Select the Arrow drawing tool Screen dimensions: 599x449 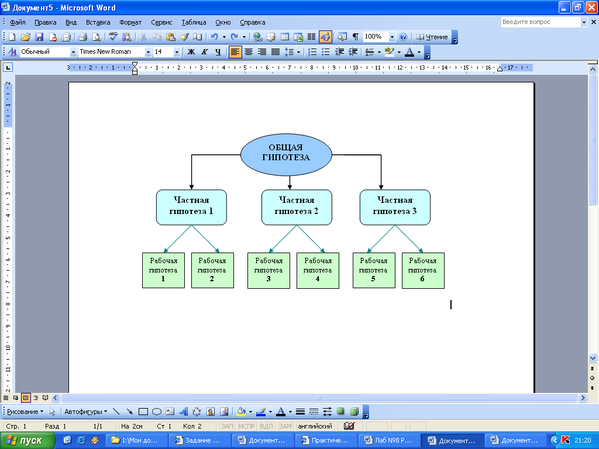click(x=129, y=412)
